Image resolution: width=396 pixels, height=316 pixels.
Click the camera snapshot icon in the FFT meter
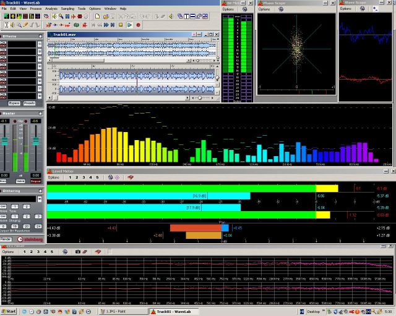pyautogui.click(x=78, y=252)
